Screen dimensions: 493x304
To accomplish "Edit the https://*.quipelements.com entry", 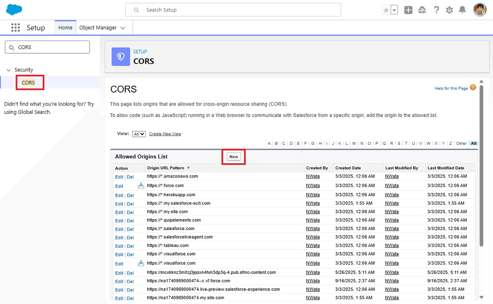I will click(119, 221).
